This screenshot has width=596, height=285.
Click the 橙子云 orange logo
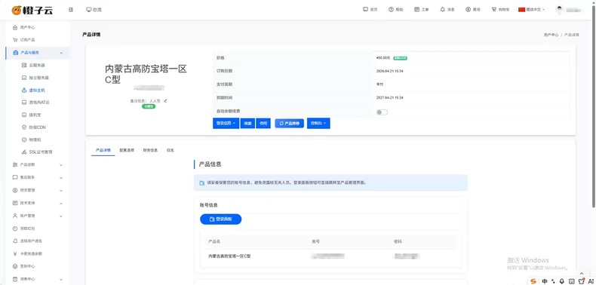pos(32,10)
